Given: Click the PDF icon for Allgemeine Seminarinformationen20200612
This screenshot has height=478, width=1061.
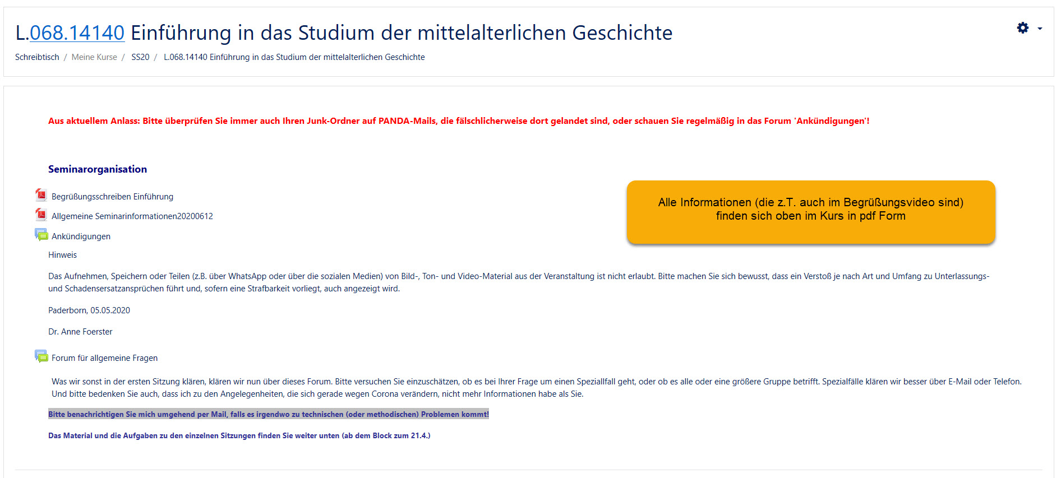Looking at the screenshot, I should click(x=41, y=215).
